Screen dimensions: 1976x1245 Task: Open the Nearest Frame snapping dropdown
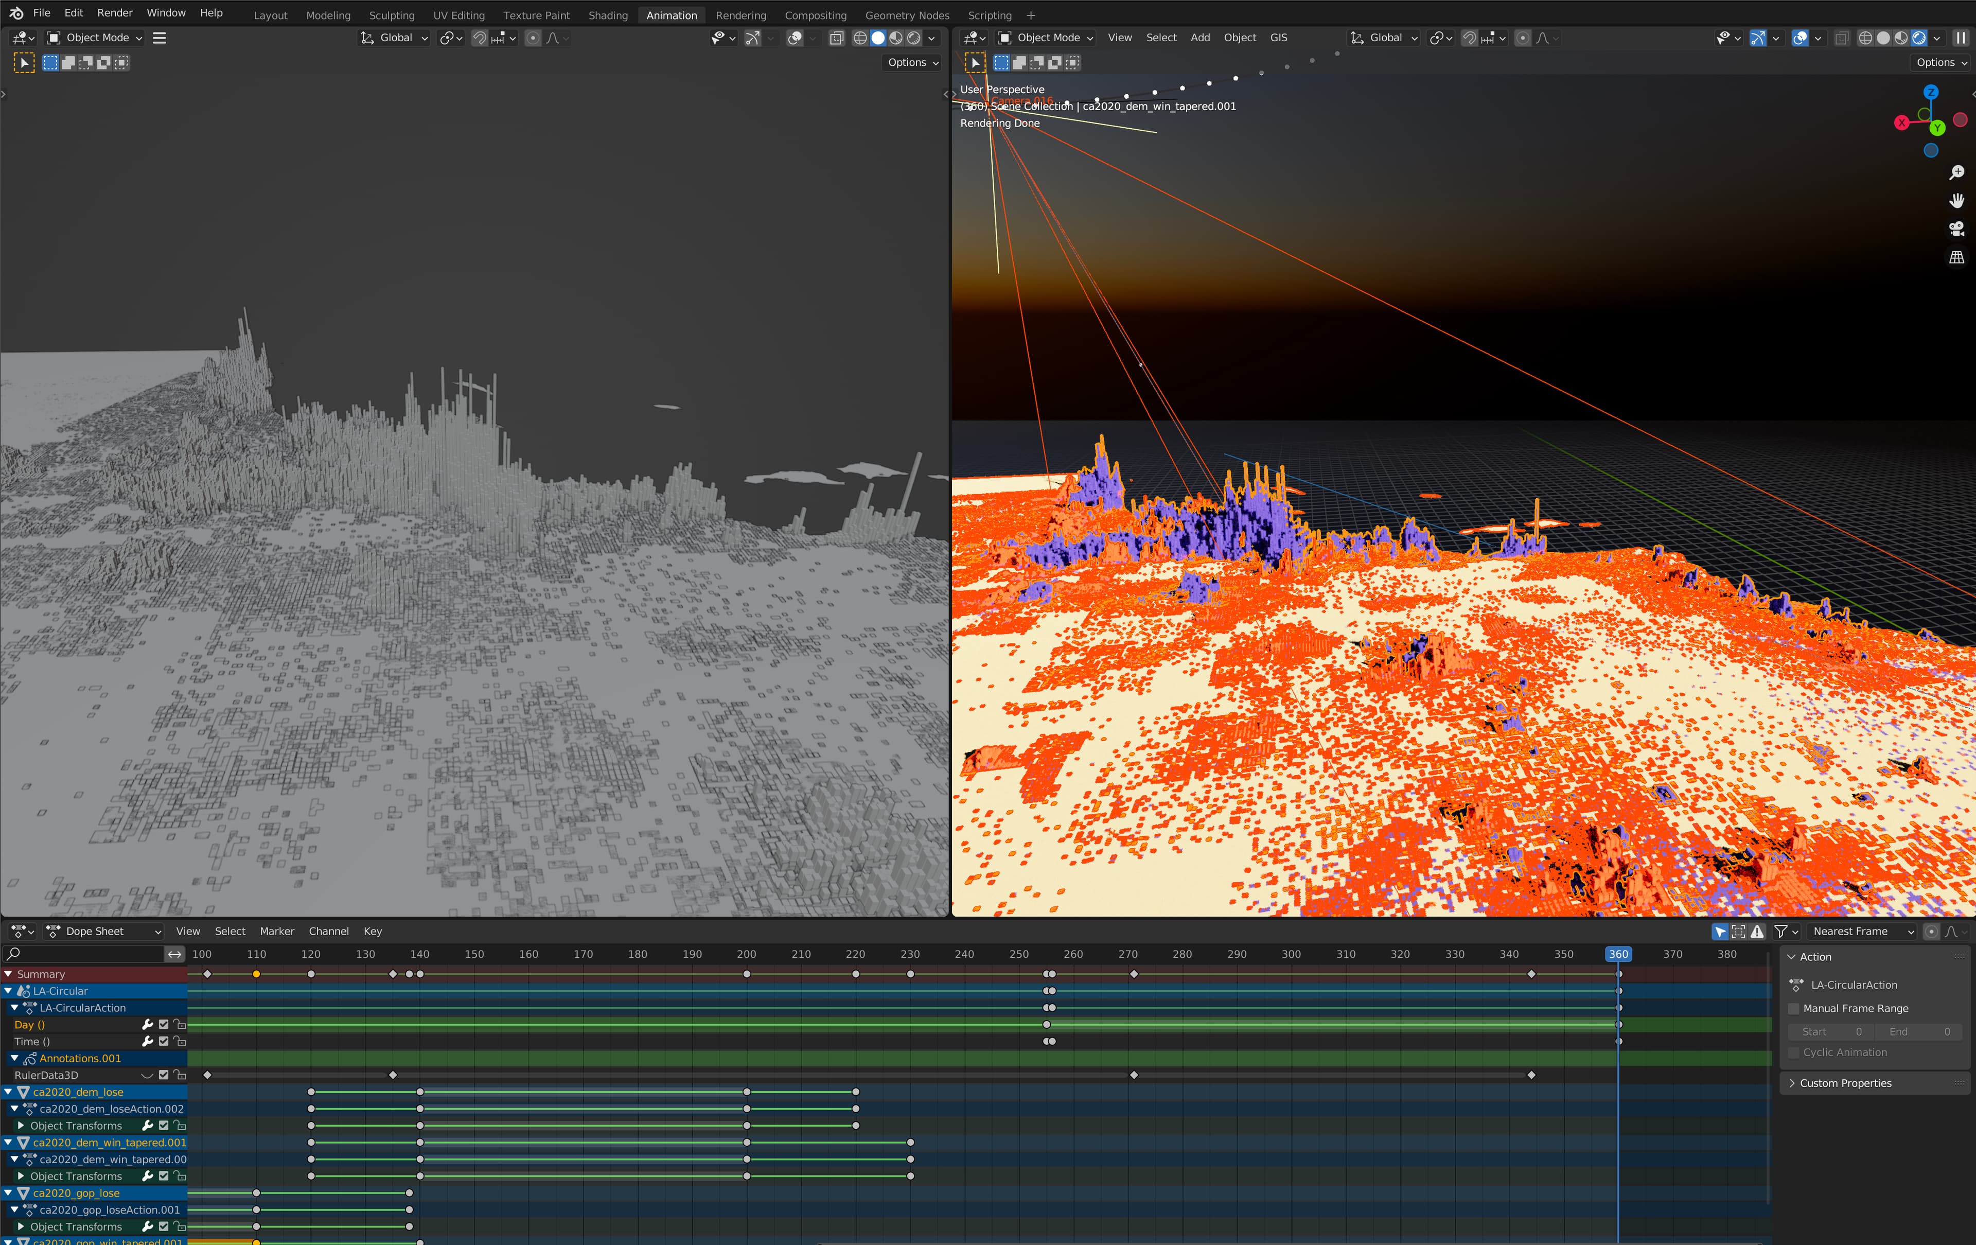[1862, 932]
